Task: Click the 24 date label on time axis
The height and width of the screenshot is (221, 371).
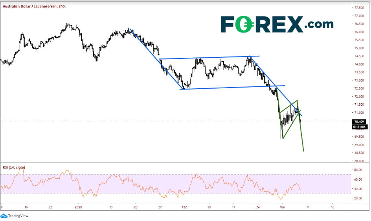Action: [x=258, y=207]
